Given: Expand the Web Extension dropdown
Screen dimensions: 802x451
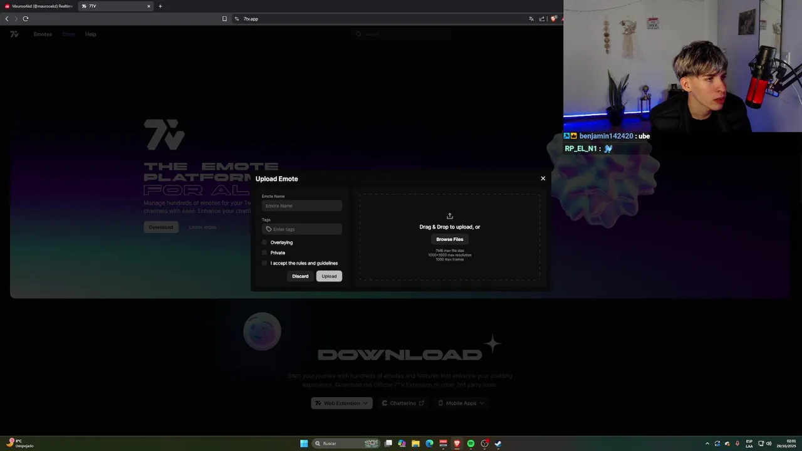Looking at the screenshot, I should (341, 403).
